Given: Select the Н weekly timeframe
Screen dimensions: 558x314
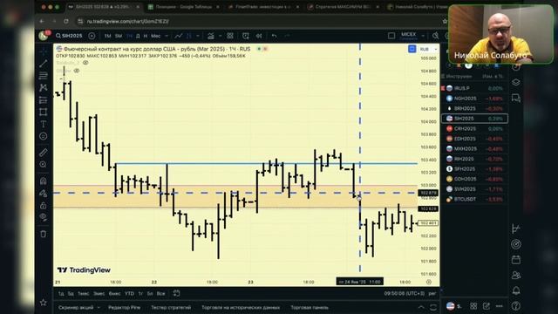Looking at the screenshot, I should pyautogui.click(x=146, y=36).
